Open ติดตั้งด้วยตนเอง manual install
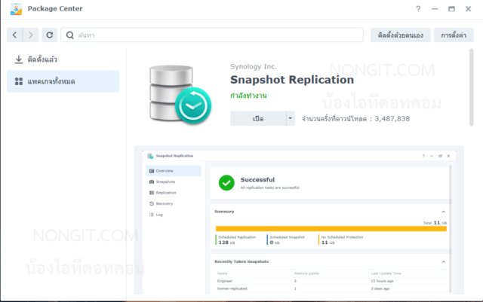Viewport: 483px width, 302px height. (401, 35)
